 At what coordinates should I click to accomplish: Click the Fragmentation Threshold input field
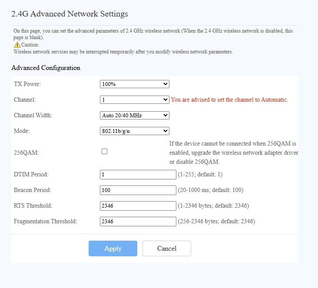click(x=138, y=222)
